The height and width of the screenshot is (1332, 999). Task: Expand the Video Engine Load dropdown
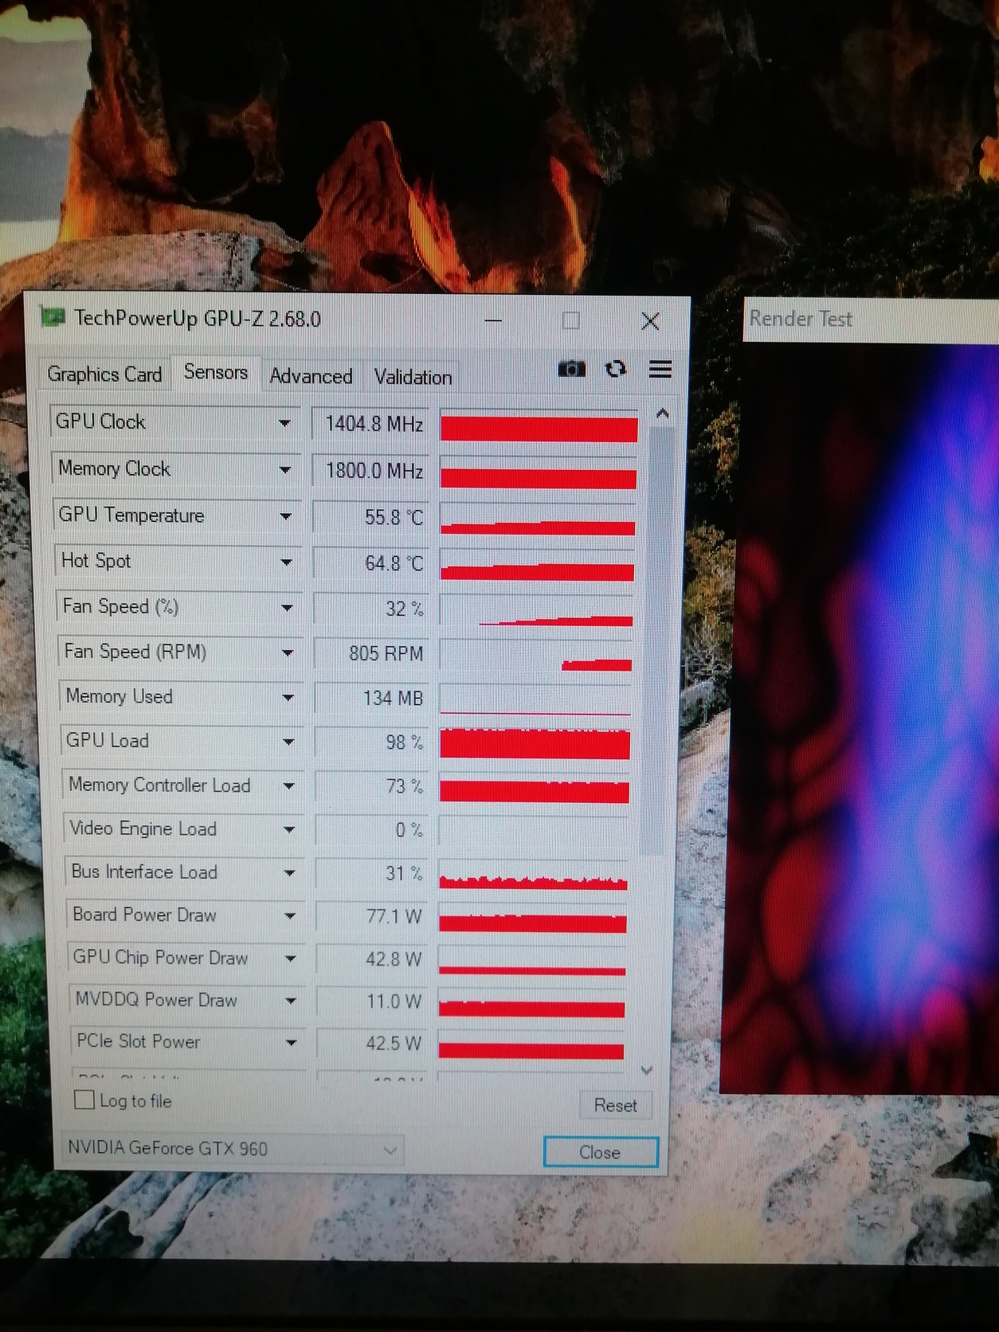click(x=289, y=829)
